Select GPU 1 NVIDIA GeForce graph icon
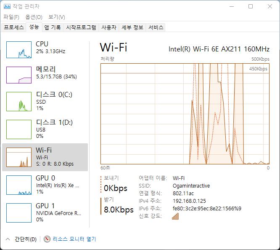The image size is (280, 250). (19, 212)
